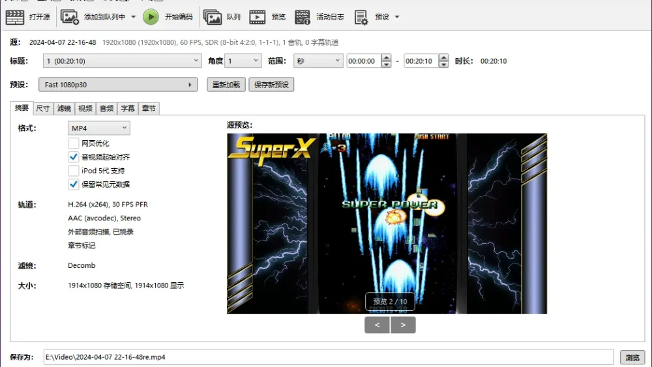Click the 保存为 file path field
The height and width of the screenshot is (367, 652).
[x=329, y=357]
